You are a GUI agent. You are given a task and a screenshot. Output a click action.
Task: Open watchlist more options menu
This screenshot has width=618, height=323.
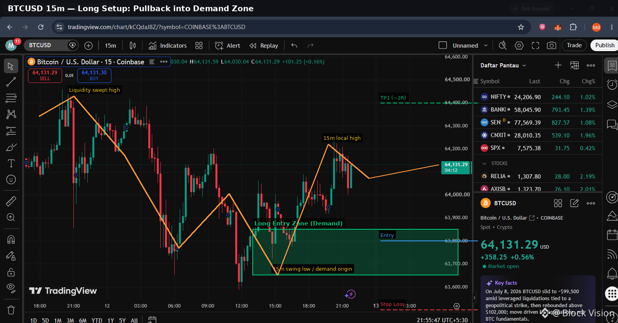pos(591,65)
